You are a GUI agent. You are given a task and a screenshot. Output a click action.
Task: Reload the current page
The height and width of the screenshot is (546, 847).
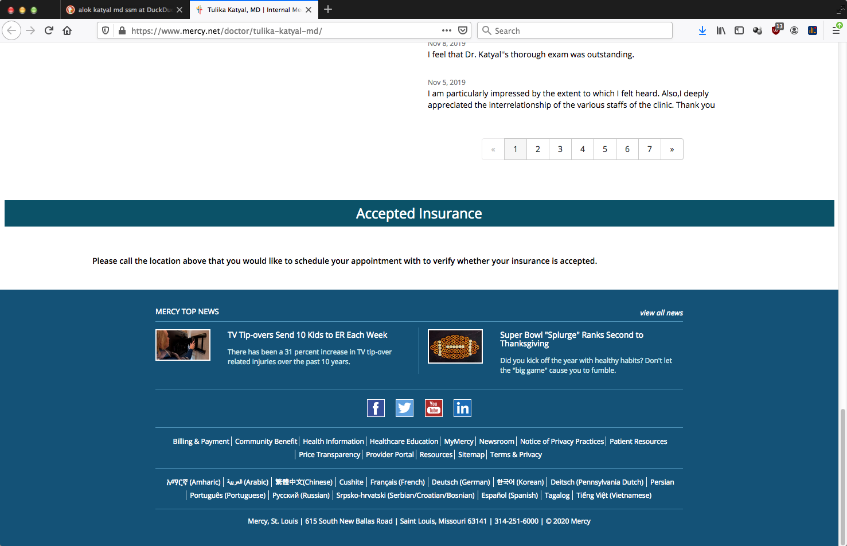click(49, 30)
